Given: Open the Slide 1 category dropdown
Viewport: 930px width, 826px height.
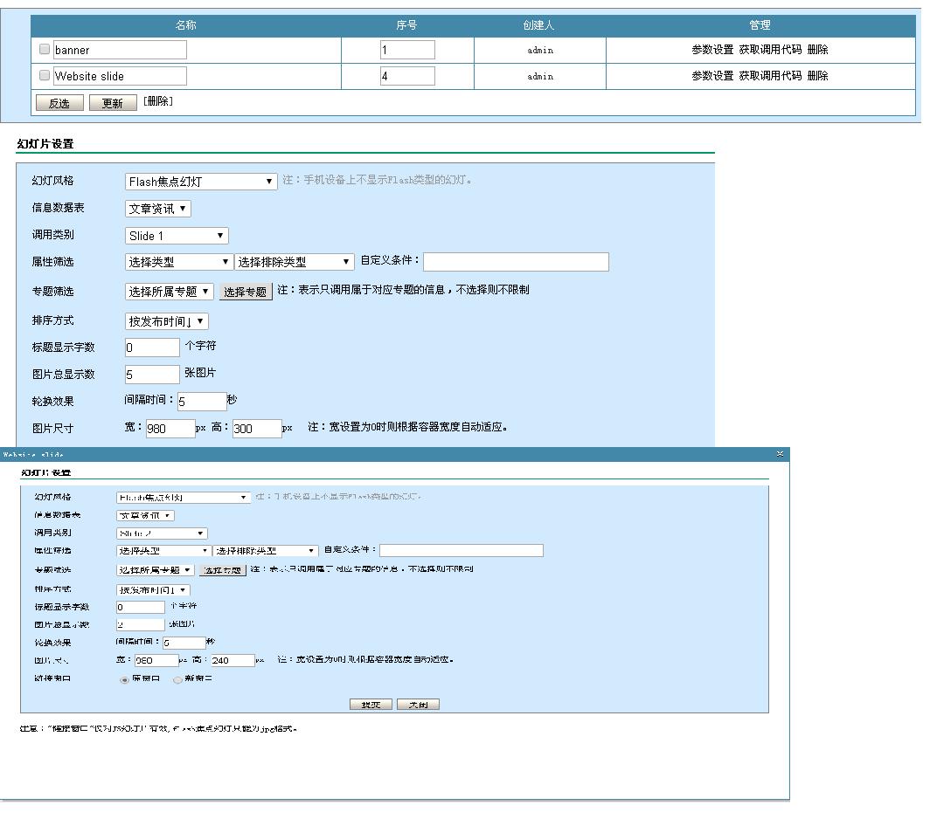Looking at the screenshot, I should coord(177,236).
